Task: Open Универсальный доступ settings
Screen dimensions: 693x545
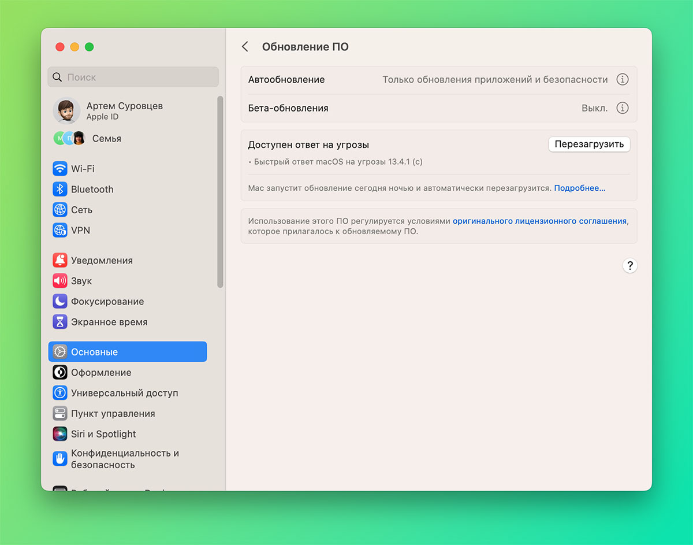Action: click(x=124, y=393)
